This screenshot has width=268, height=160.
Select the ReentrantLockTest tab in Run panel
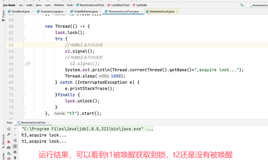click(x=33, y=123)
